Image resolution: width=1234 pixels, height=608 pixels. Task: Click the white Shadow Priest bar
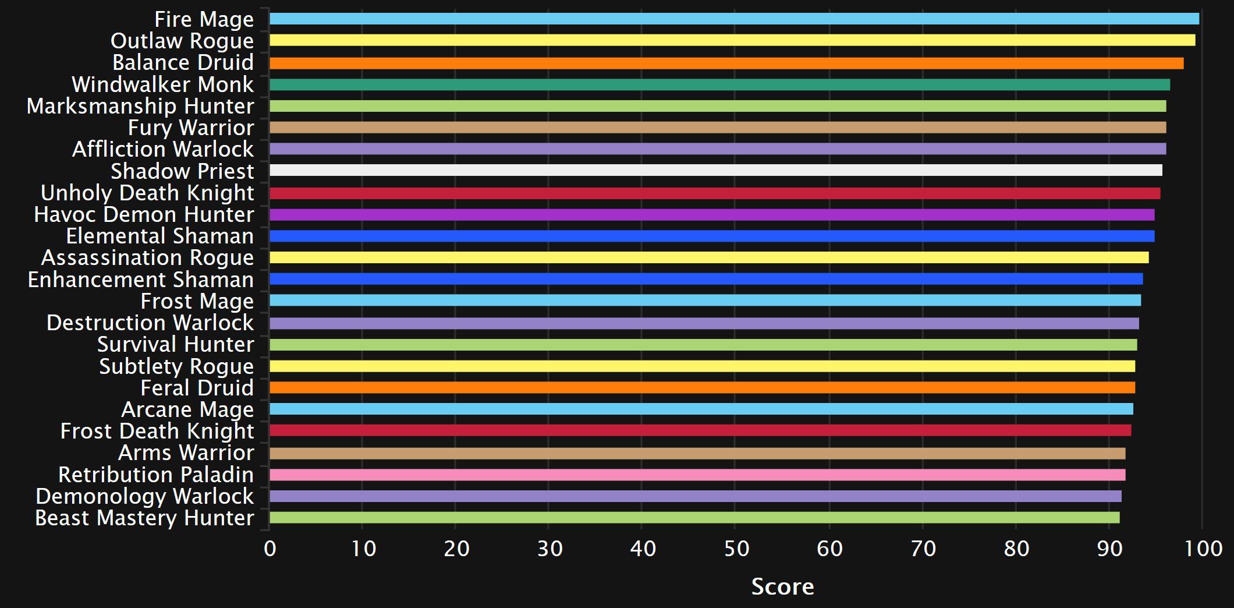pos(716,170)
